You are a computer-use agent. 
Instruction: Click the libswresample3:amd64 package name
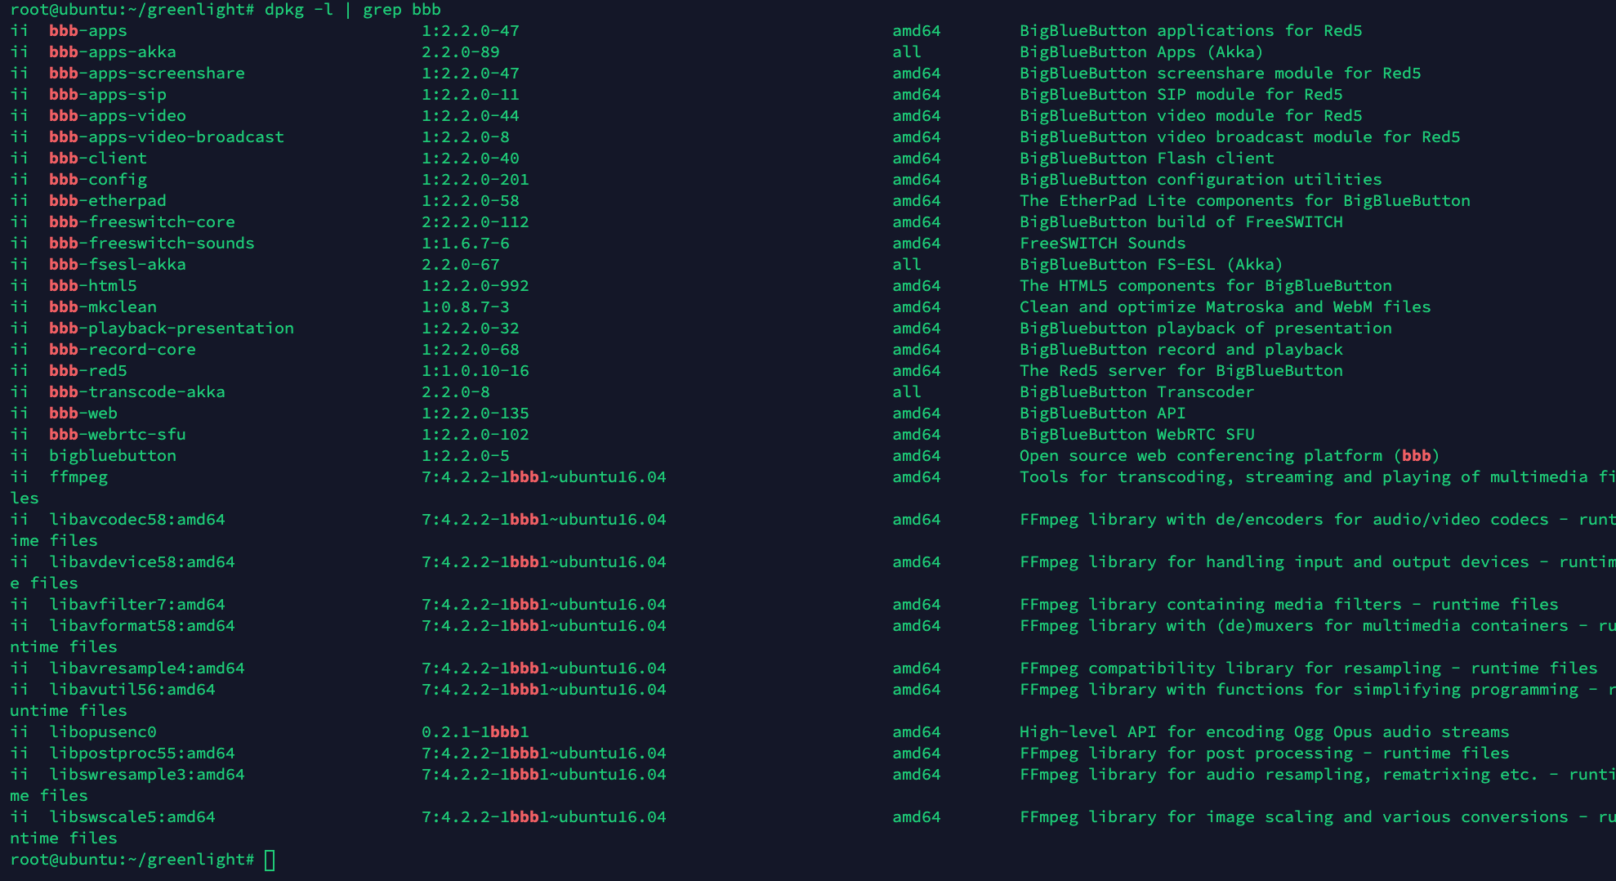coord(147,775)
